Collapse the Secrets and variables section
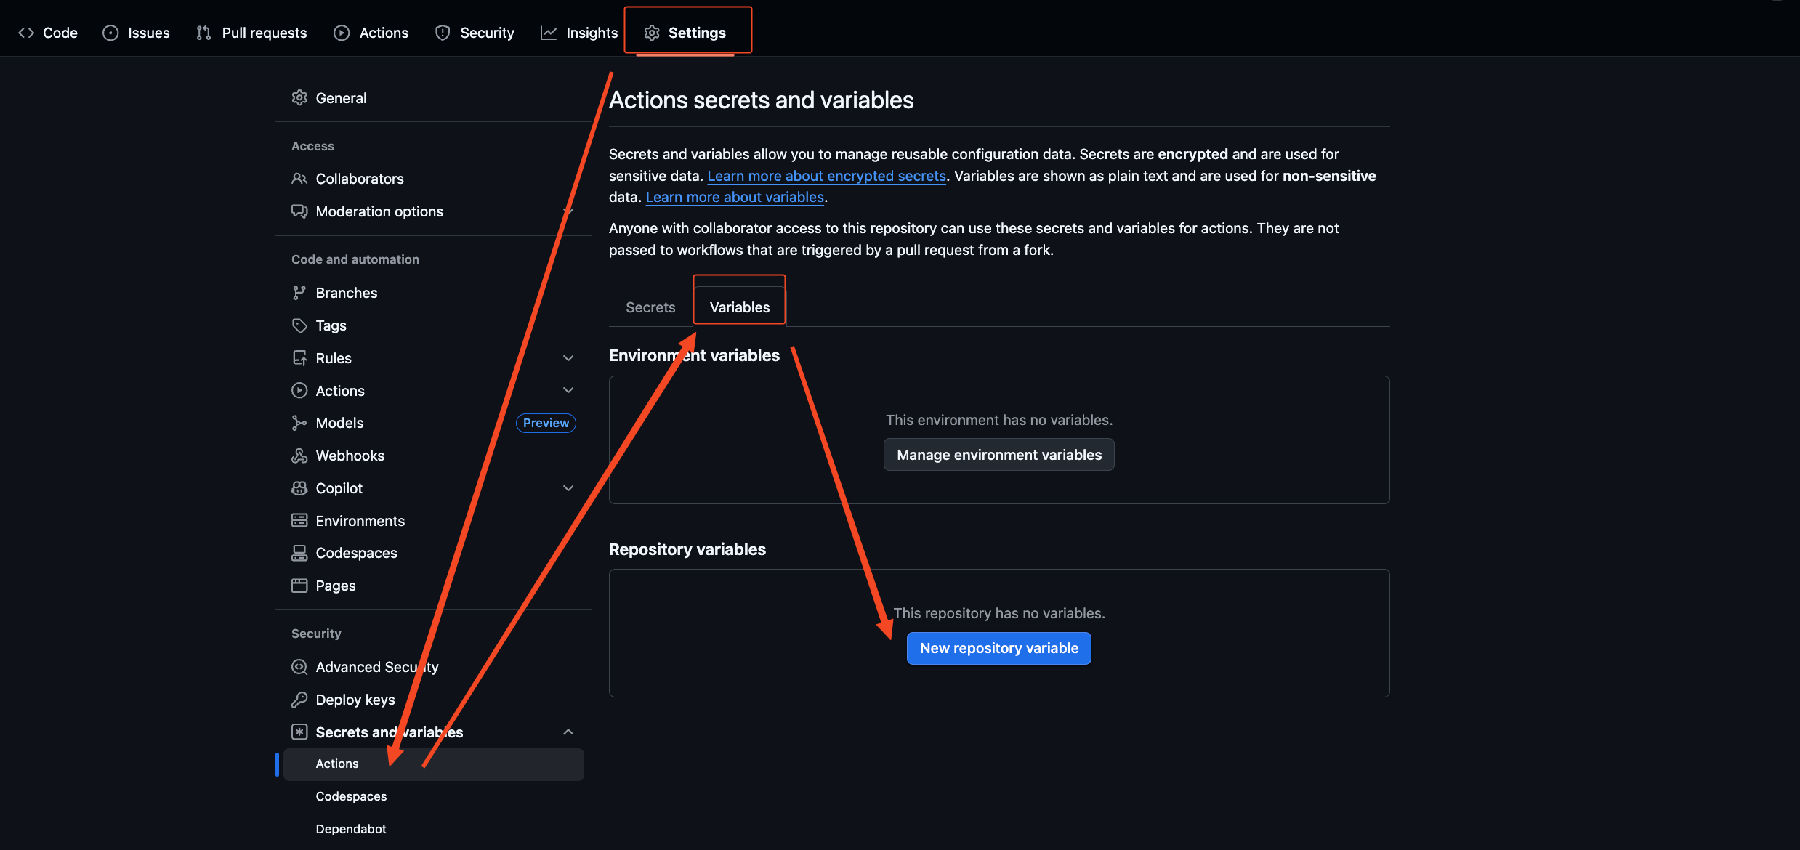This screenshot has height=850, width=1800. (568, 732)
